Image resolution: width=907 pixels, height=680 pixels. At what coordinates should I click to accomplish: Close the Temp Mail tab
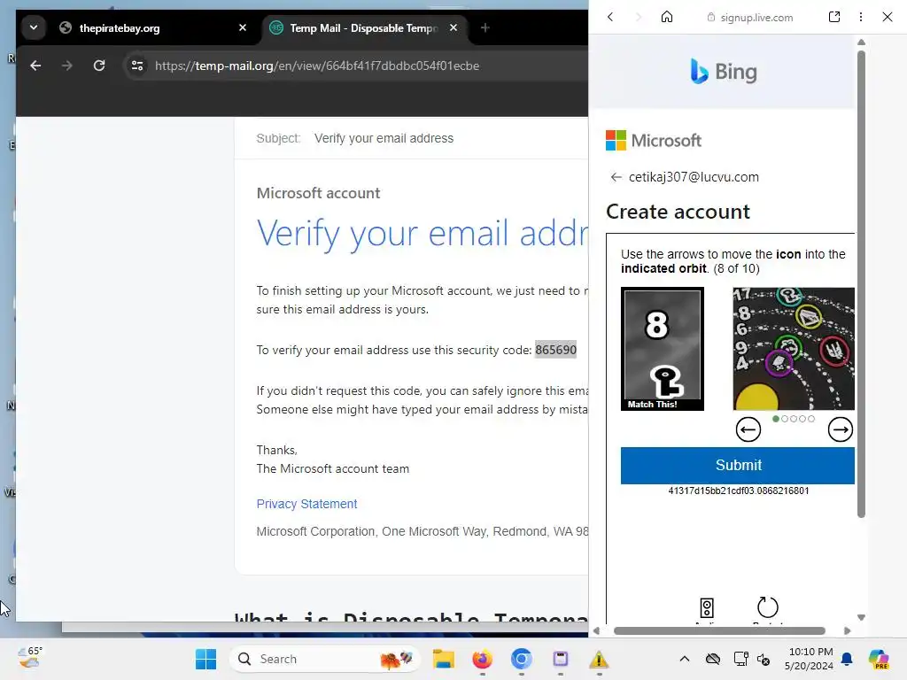pos(453,27)
